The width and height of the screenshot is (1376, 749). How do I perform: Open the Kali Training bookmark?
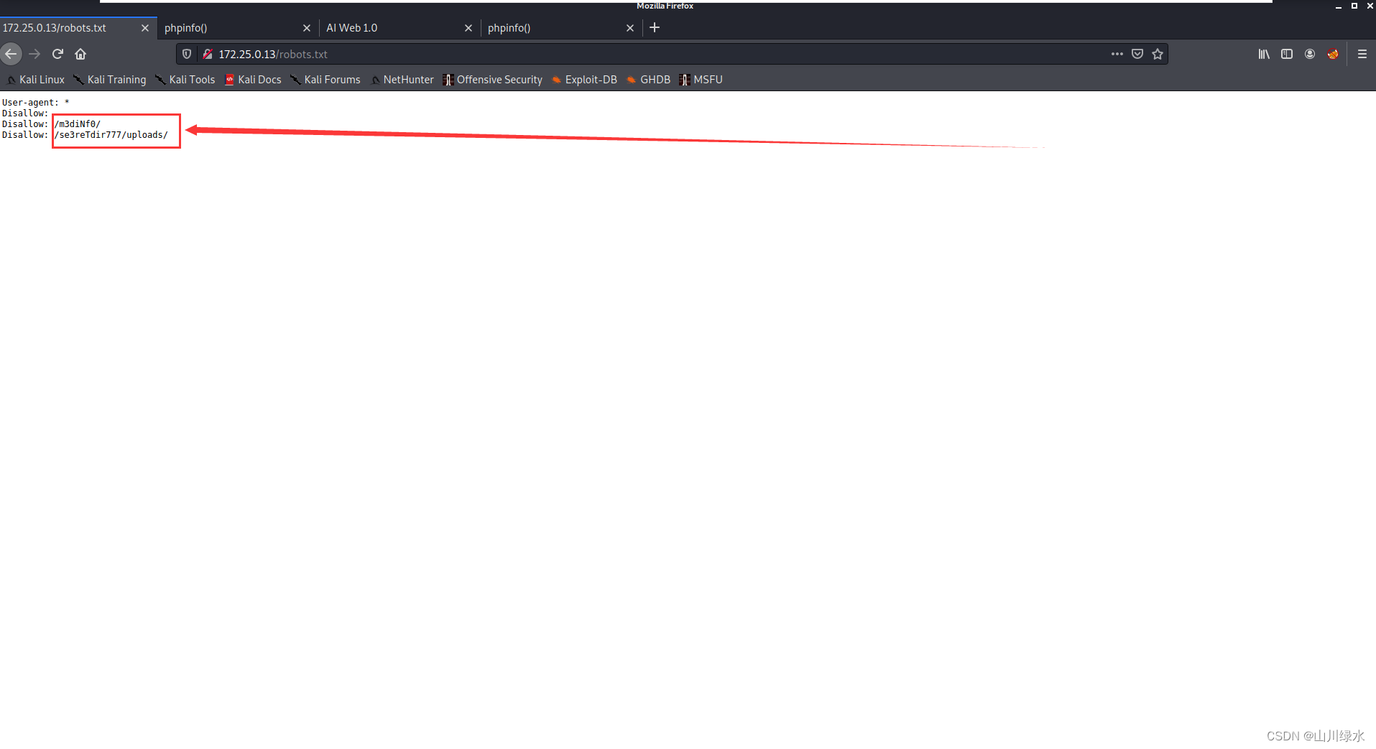point(110,80)
